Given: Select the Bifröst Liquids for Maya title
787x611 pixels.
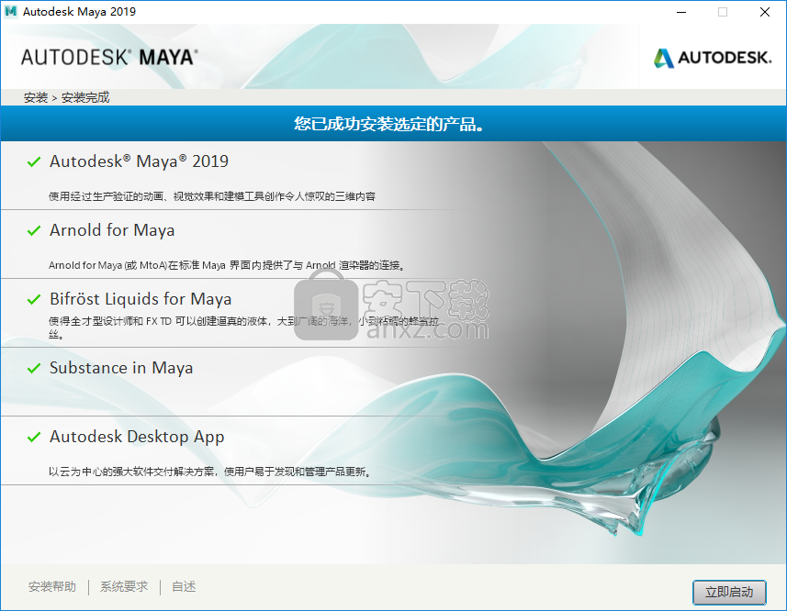Looking at the screenshot, I should point(141,299).
